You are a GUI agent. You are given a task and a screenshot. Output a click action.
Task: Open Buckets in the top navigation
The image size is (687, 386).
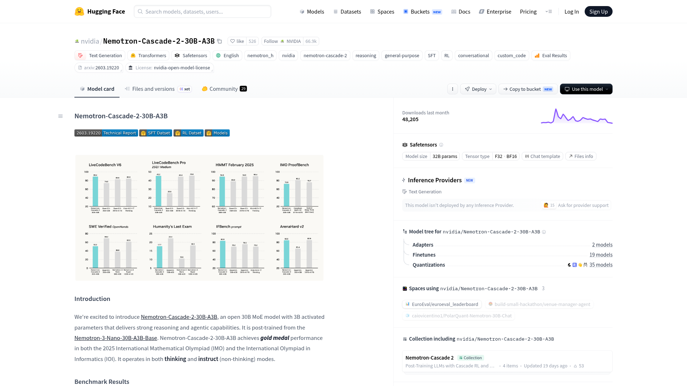tap(423, 11)
